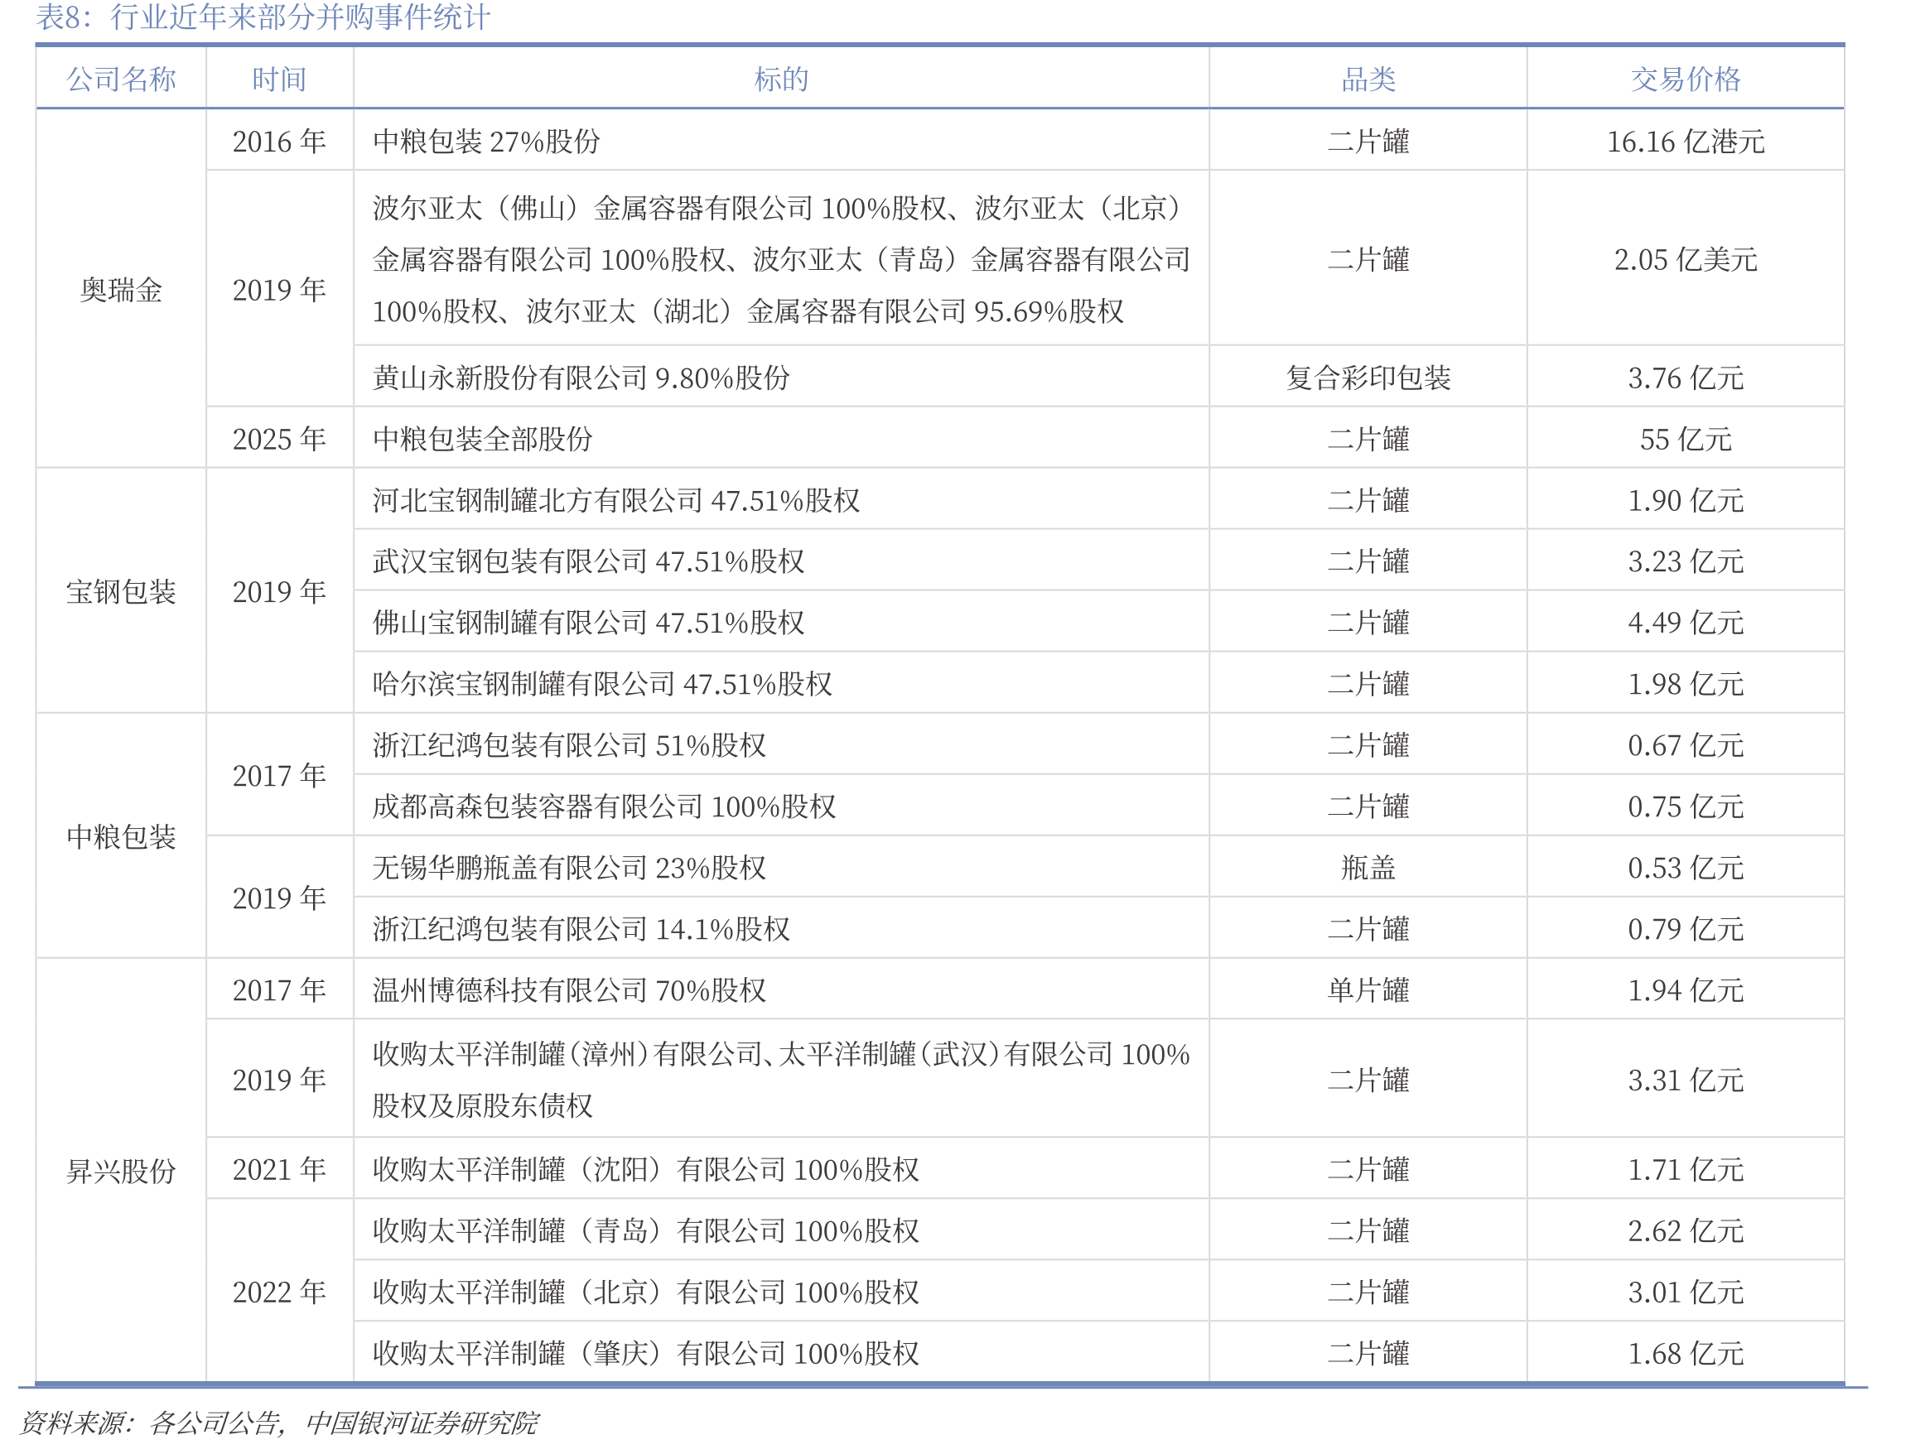Click the 单片罐 category cell
1925x1449 pixels.
pos(1368,989)
